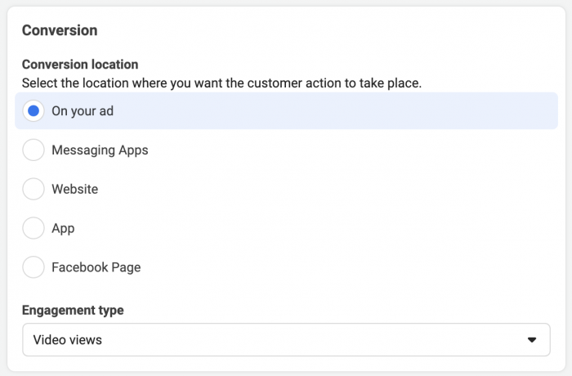Click the customer action description sentence

click(221, 83)
